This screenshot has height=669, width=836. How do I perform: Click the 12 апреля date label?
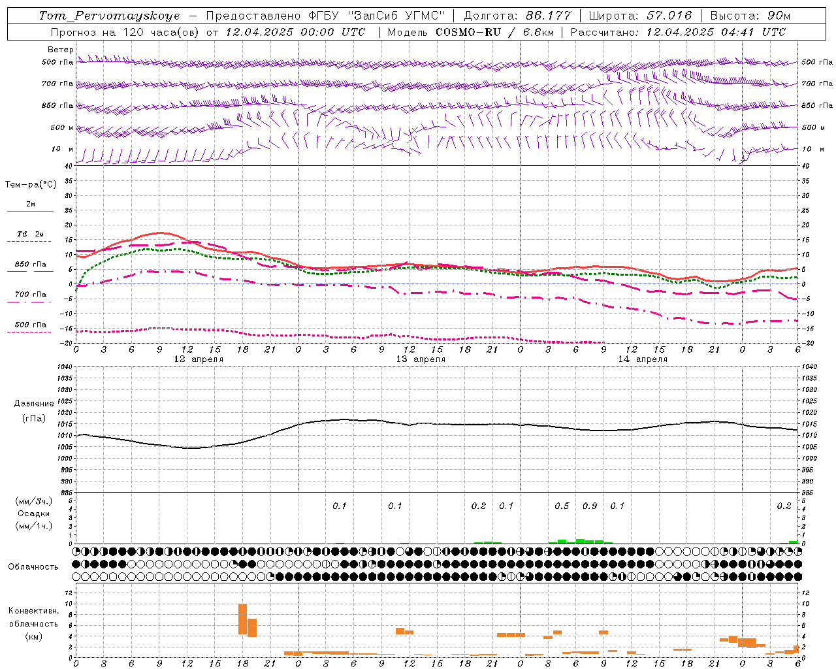199,359
